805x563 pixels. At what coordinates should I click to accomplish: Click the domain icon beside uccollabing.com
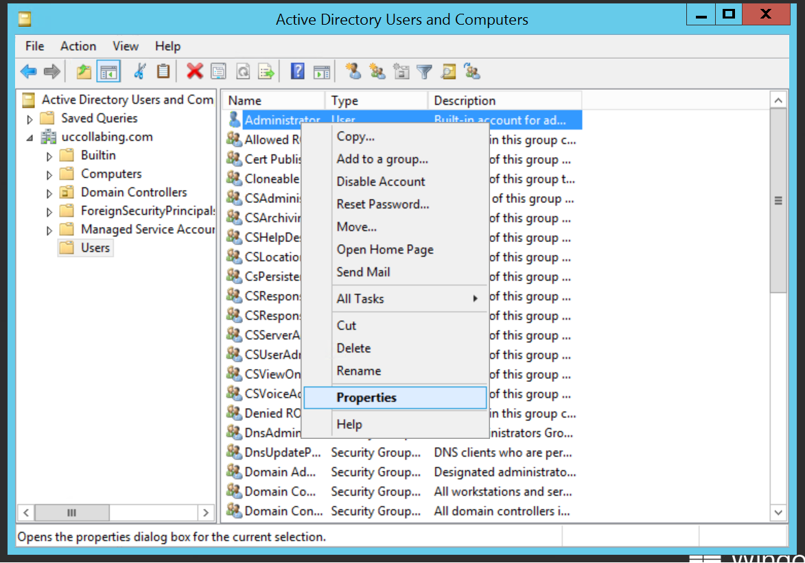49,136
